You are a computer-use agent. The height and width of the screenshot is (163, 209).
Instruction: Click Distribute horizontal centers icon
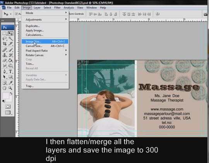[144, 14]
